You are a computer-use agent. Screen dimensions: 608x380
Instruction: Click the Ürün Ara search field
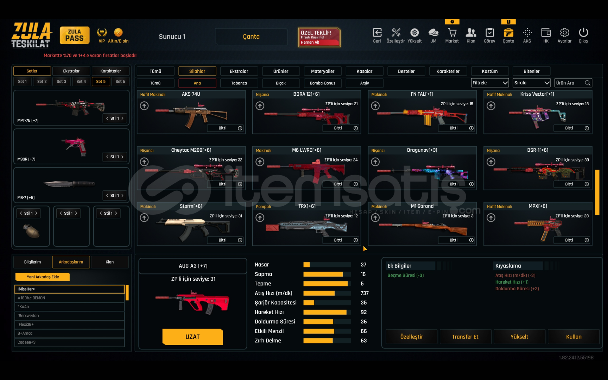pos(573,83)
